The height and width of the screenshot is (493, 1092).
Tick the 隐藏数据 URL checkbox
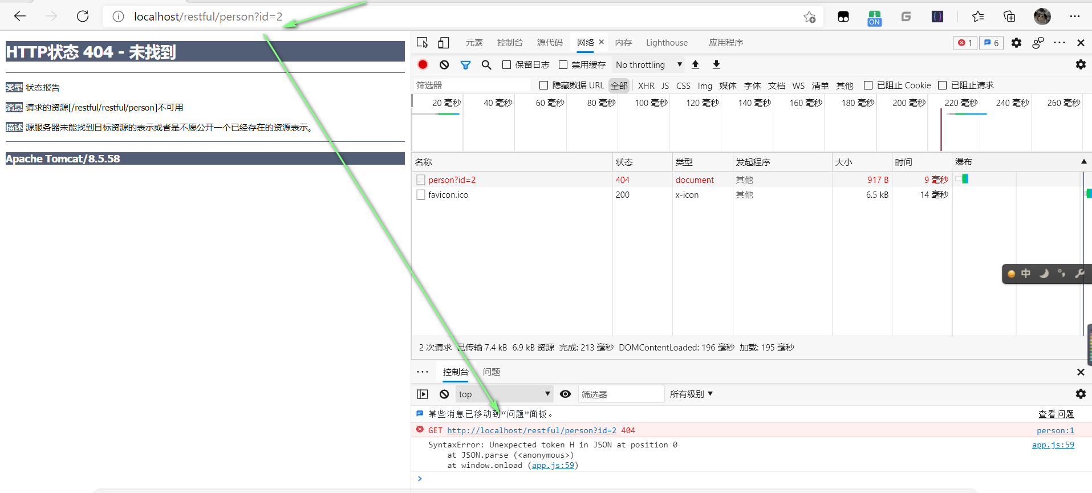coord(543,85)
